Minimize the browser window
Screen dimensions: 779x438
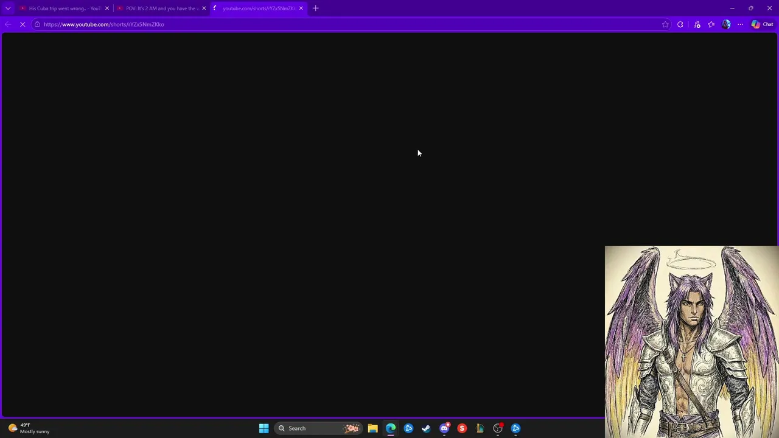click(x=732, y=8)
